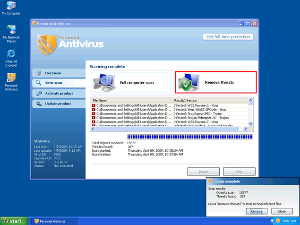This screenshot has width=300, height=225.
Task: Open the Windows Start menu
Action: pyautogui.click(x=13, y=221)
